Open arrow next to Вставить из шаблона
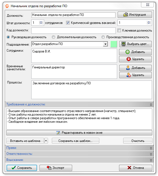Viewport: 158px width, 176px height. pyautogui.click(x=46, y=141)
